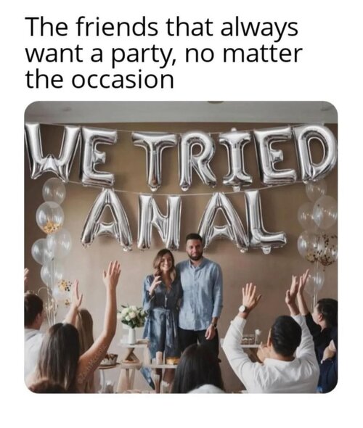The width and height of the screenshot is (363, 428).
Task: Click the word 'occasion' in the caption
Action: 123,79
